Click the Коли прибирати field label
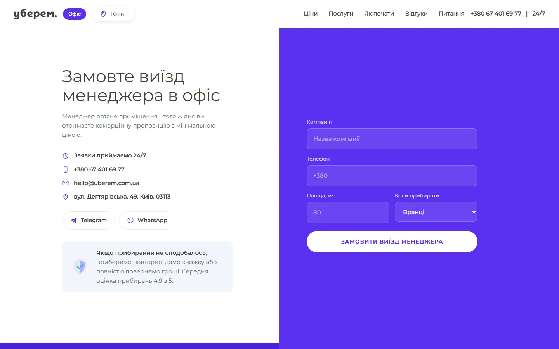This screenshot has height=349, width=559. [417, 195]
